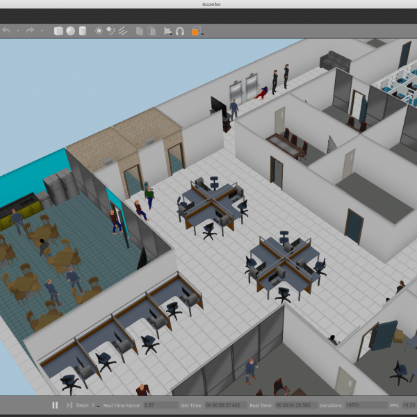This screenshot has width=417, height=417.
Task: Open the redo history dropdown arrow
Action: [42, 31]
